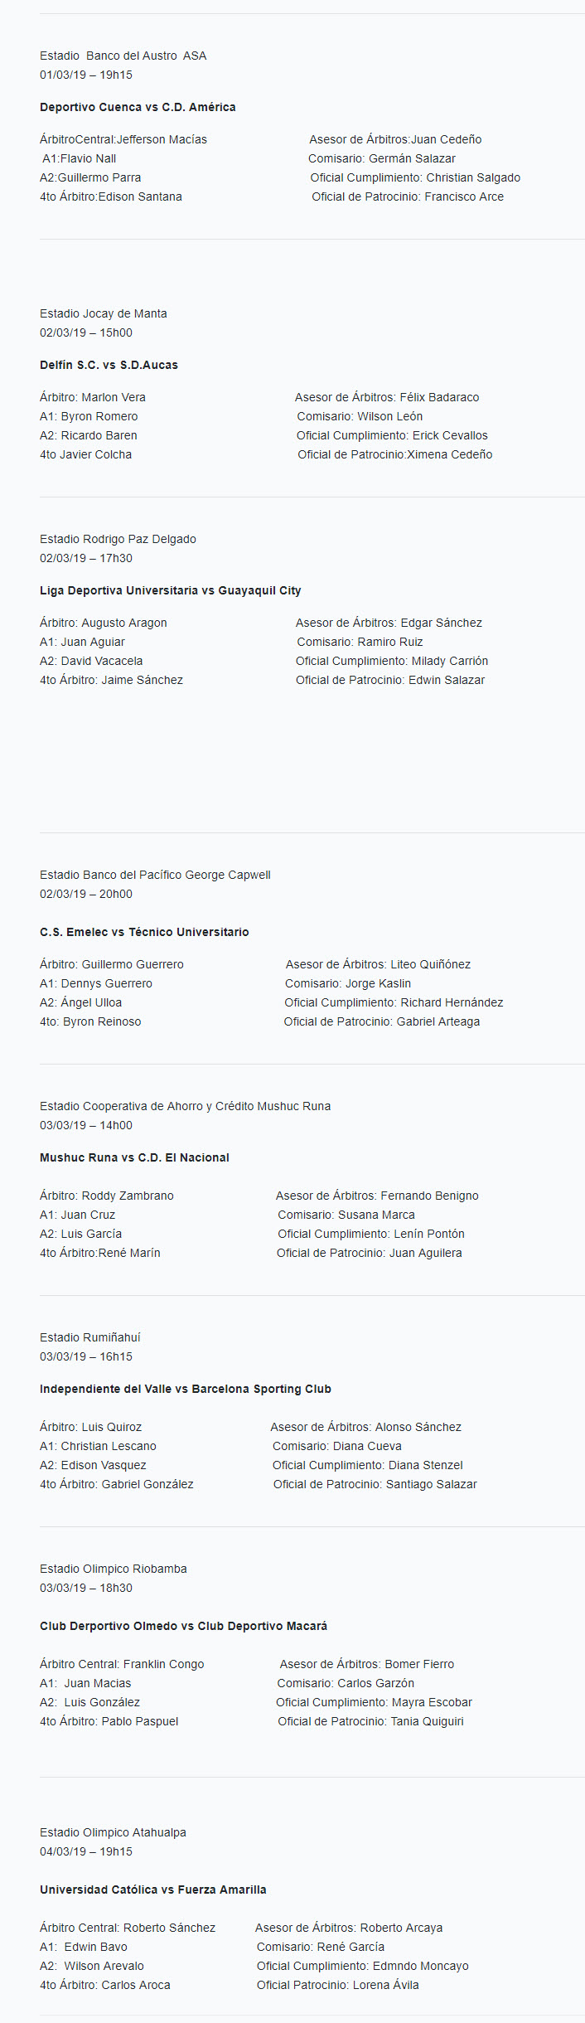This screenshot has width=585, height=2023.
Task: Click Club Derportivo Olmedo vs Macará title
Action: pos(183,1626)
